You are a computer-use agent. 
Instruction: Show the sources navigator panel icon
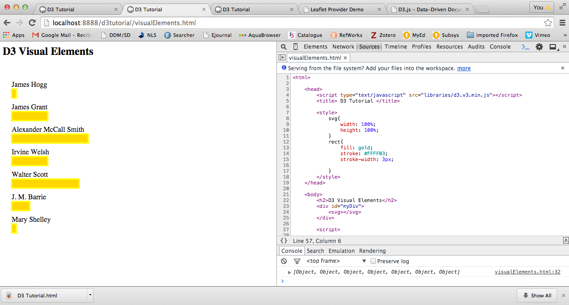(x=282, y=58)
